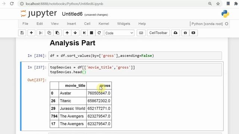Open the Kernel menu

point(104,24)
